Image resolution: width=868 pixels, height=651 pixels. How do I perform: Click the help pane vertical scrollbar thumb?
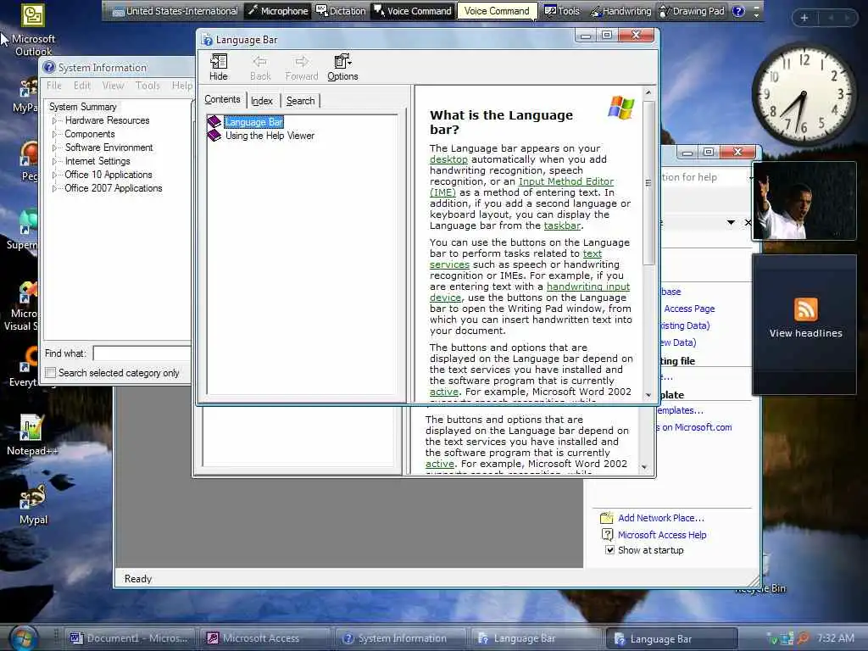[648, 183]
